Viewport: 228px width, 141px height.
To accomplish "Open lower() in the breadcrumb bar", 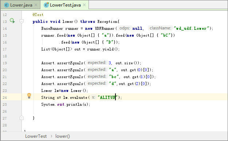I will point(63,136).
